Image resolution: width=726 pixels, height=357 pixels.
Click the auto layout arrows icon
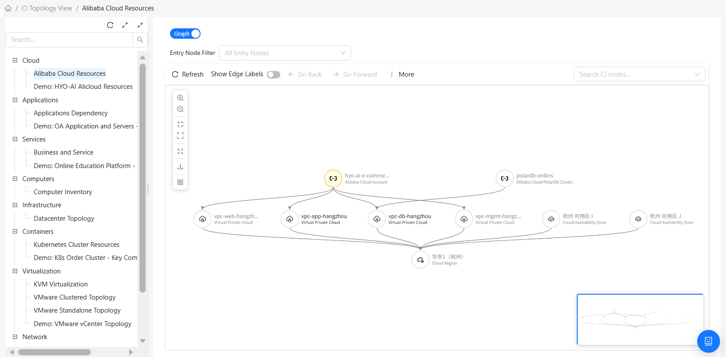tap(180, 152)
